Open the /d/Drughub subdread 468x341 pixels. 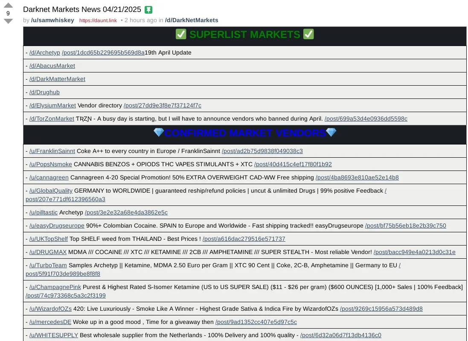pyautogui.click(x=44, y=92)
